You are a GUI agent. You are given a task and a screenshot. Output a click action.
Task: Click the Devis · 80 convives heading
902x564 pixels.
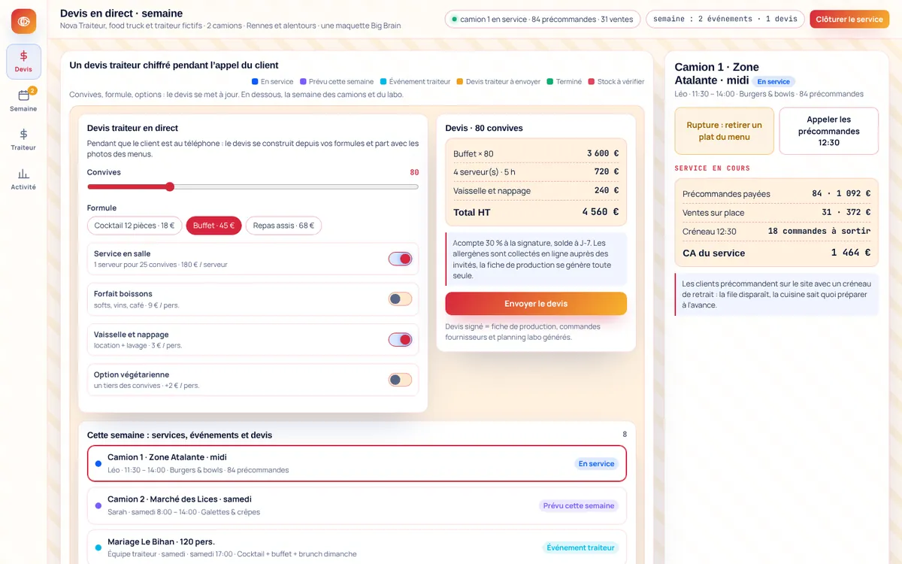[484, 128]
